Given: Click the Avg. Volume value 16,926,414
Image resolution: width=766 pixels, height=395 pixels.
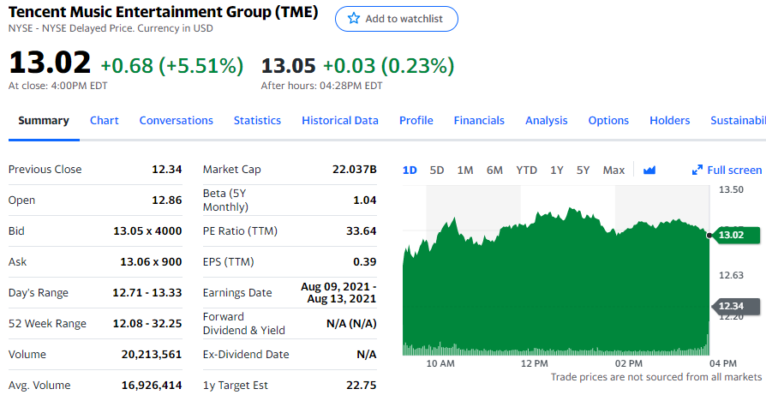Looking at the screenshot, I should 152,386.
